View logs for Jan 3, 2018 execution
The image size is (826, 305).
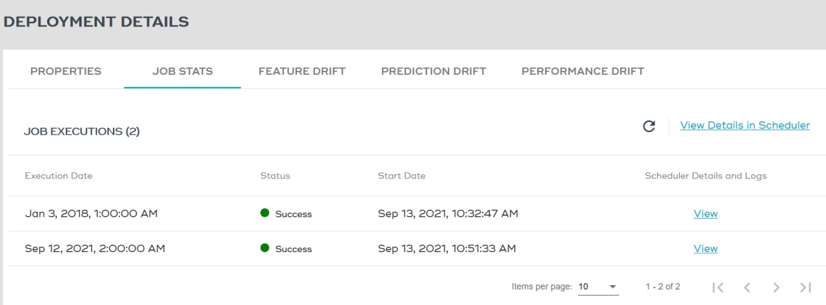coord(705,213)
